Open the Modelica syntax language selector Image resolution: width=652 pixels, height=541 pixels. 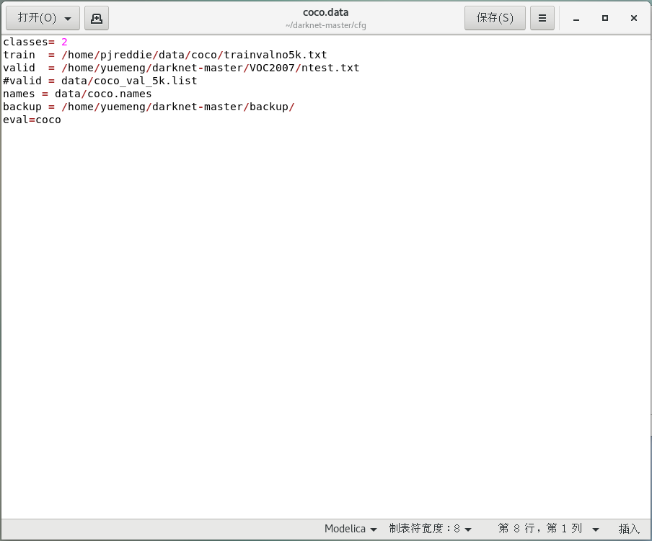coord(351,529)
